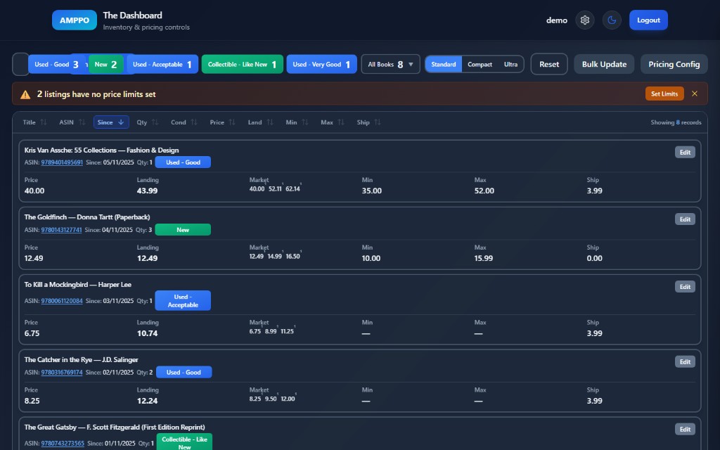Image resolution: width=720 pixels, height=450 pixels.
Task: Dismiss the price limits warning banner
Action: (x=695, y=94)
